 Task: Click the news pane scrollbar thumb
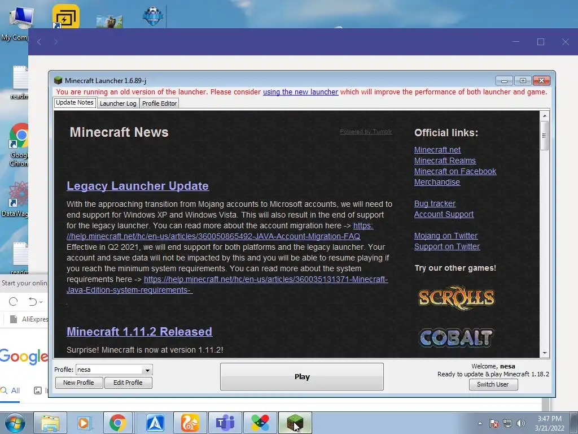click(545, 136)
